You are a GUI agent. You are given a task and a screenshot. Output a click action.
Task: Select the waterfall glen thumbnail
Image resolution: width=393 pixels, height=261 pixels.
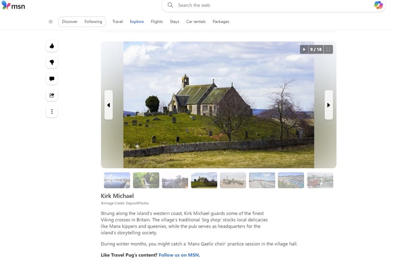(x=146, y=180)
